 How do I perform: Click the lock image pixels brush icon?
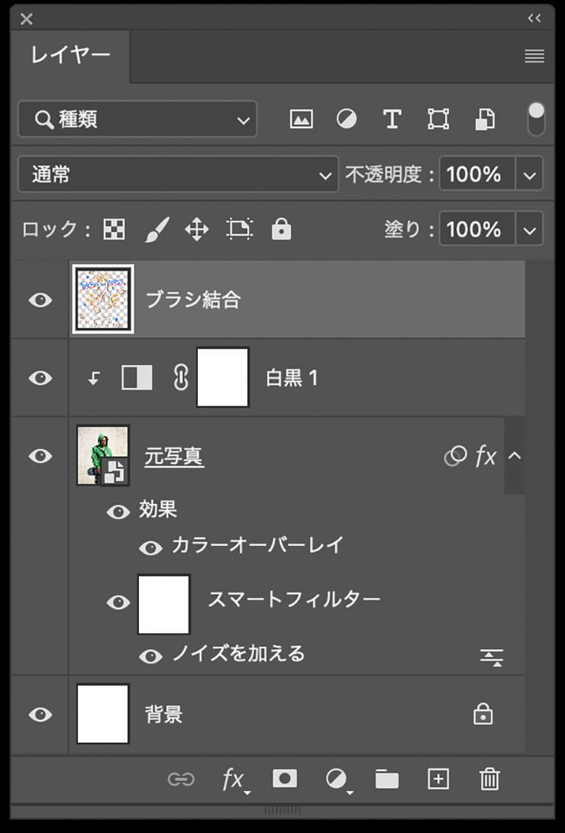coord(156,229)
